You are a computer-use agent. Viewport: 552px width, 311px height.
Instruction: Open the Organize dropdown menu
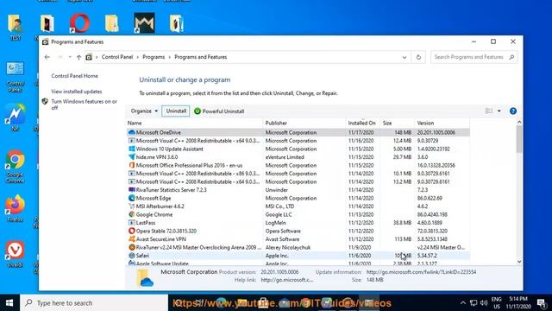pyautogui.click(x=144, y=111)
